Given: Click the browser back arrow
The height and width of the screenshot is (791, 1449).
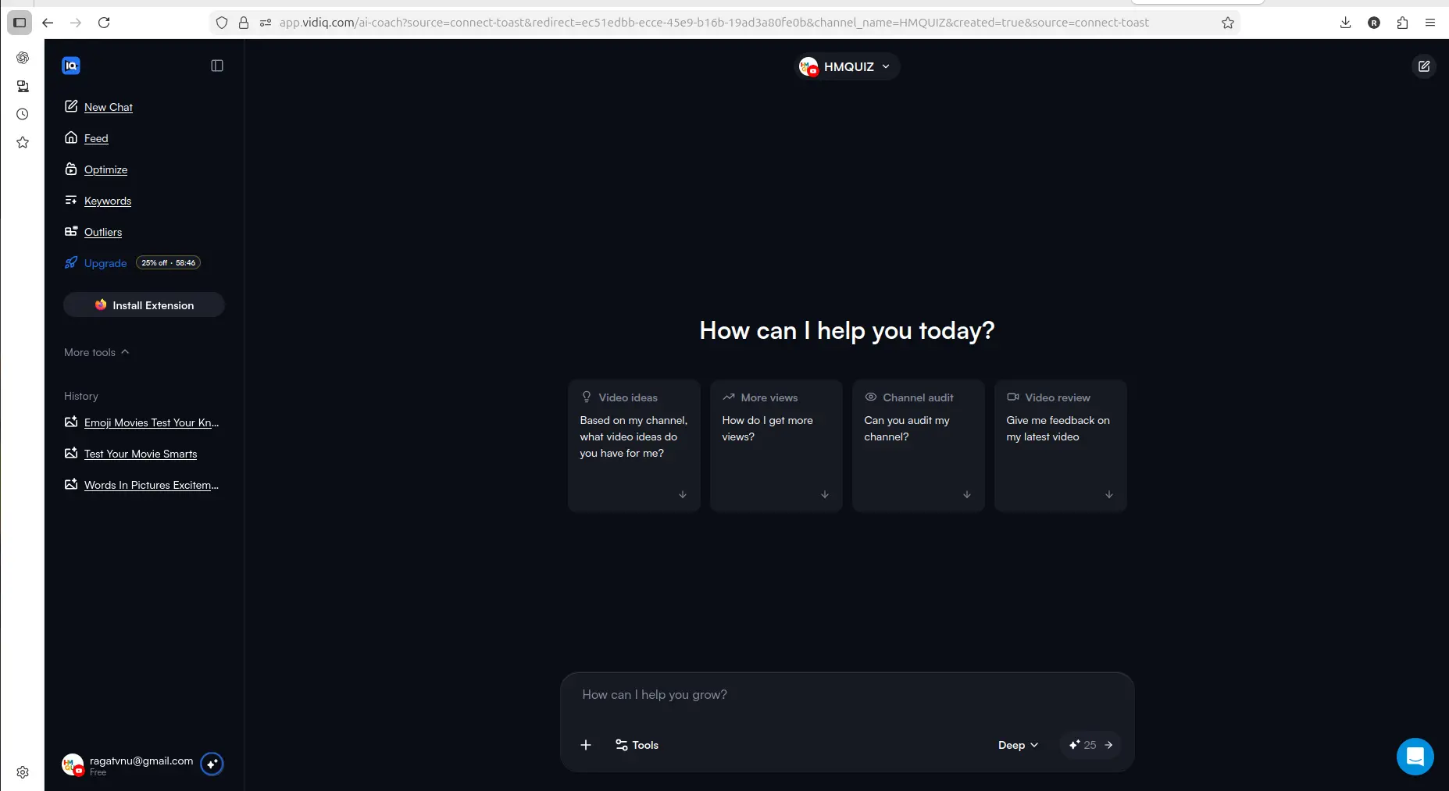Looking at the screenshot, I should point(48,23).
